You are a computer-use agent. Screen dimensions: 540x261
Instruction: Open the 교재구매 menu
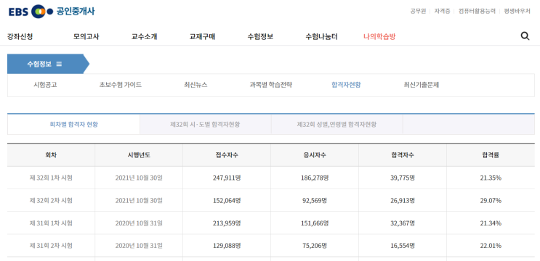tap(203, 36)
